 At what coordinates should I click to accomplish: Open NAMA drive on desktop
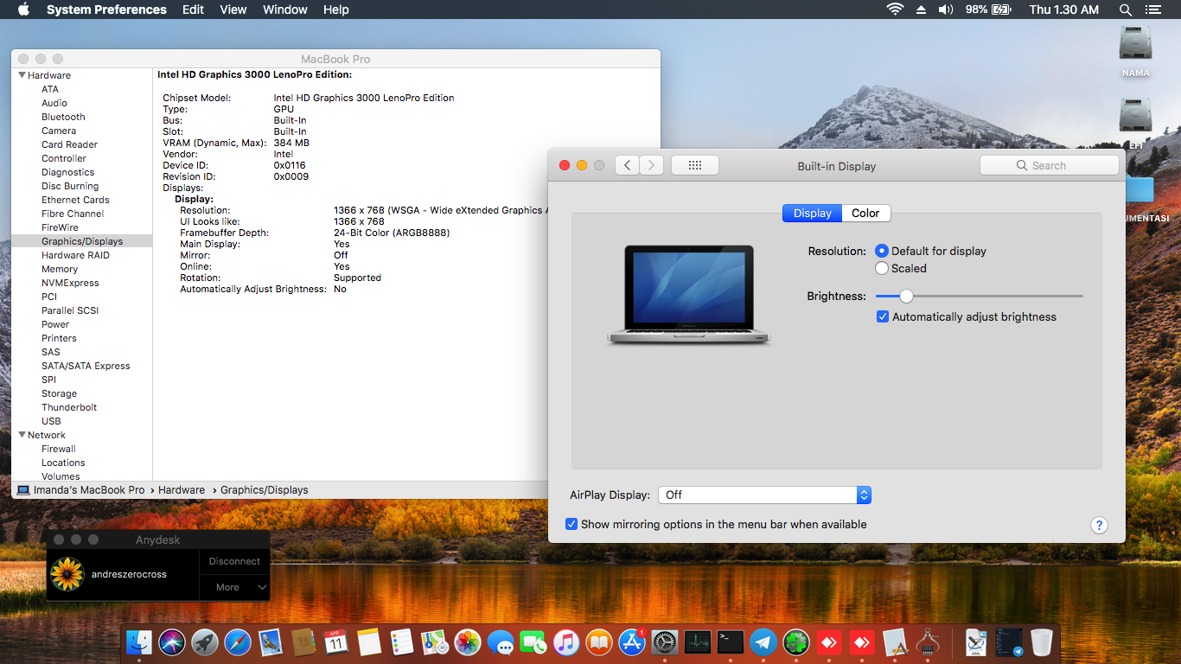[1135, 51]
